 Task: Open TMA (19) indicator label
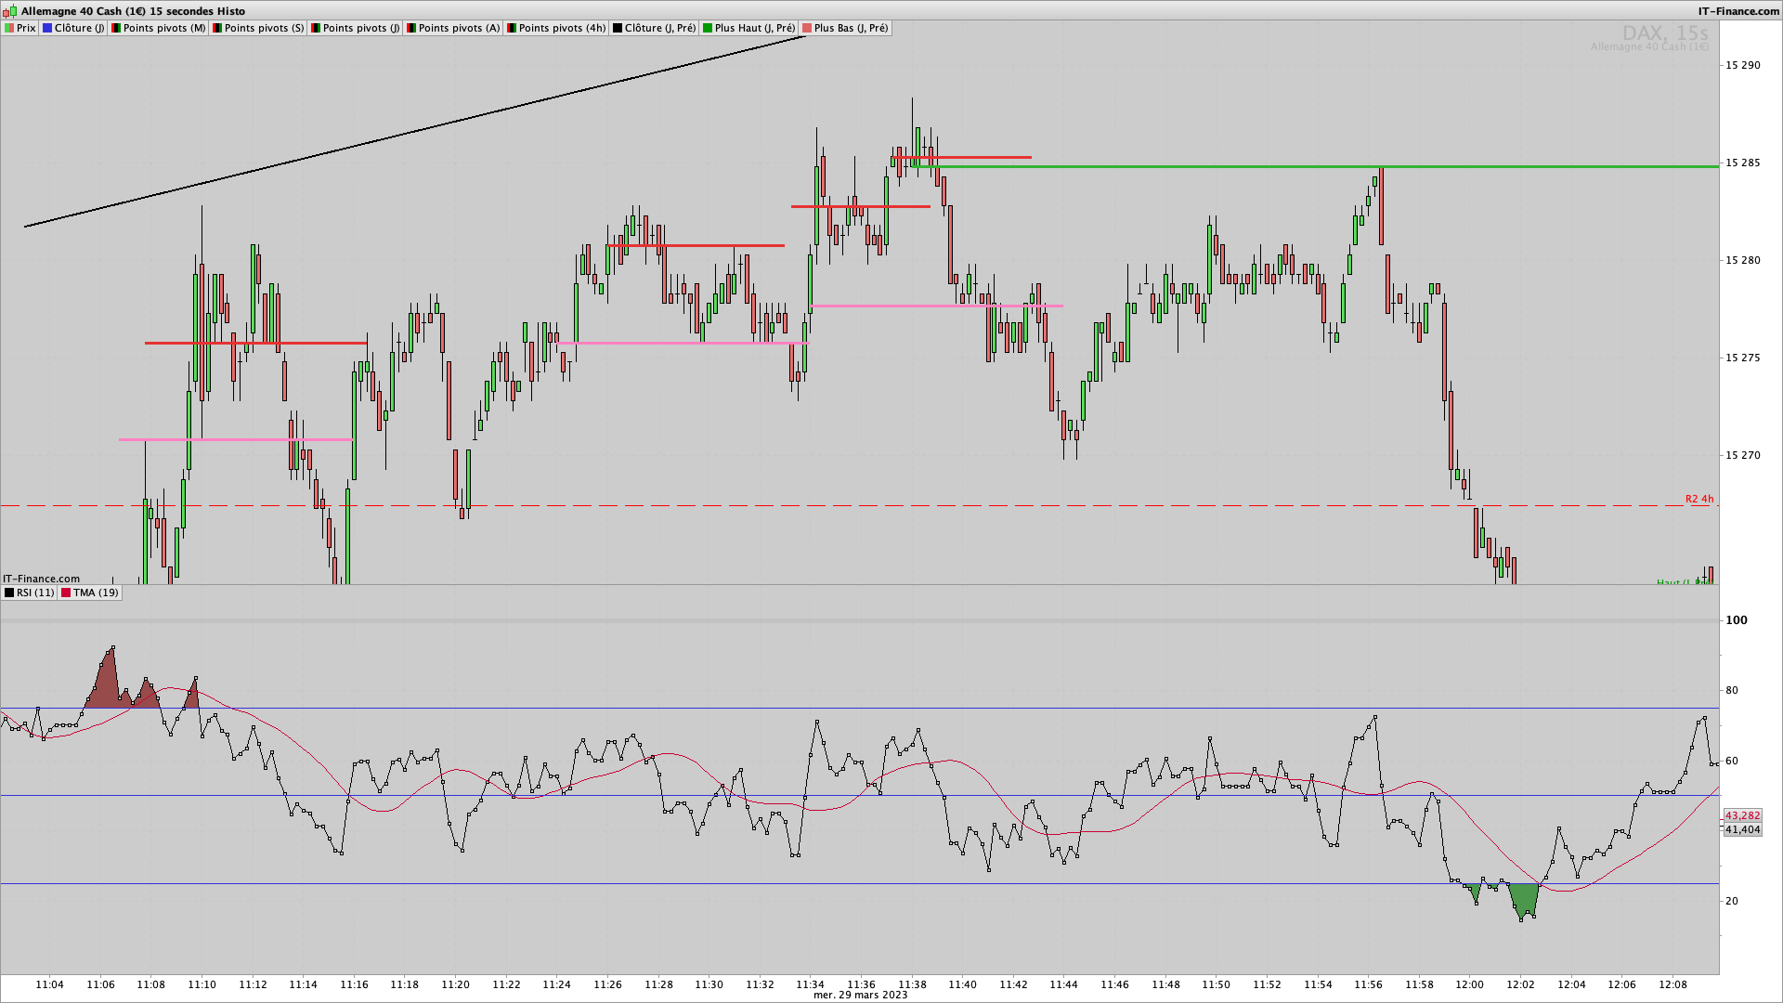pyautogui.click(x=96, y=593)
